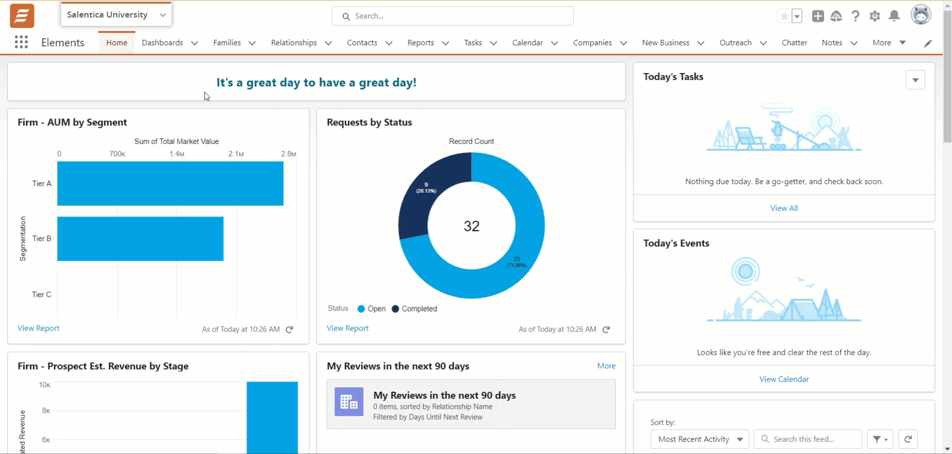Click View Calendar link
Screen dimensions: 952x454
point(784,379)
